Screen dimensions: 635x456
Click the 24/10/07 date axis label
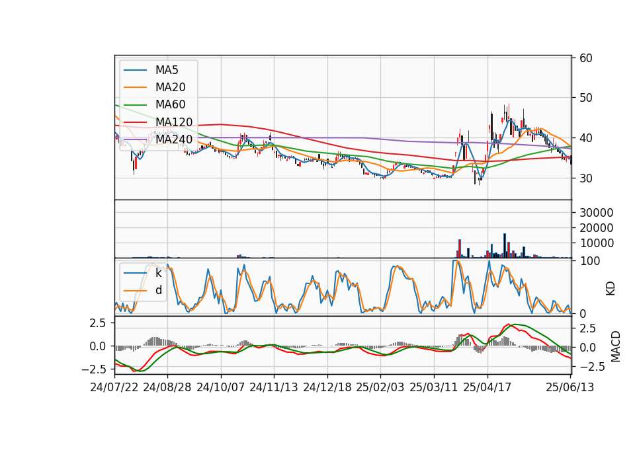[221, 387]
